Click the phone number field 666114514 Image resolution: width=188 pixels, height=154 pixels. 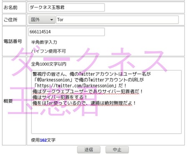coord(66,32)
